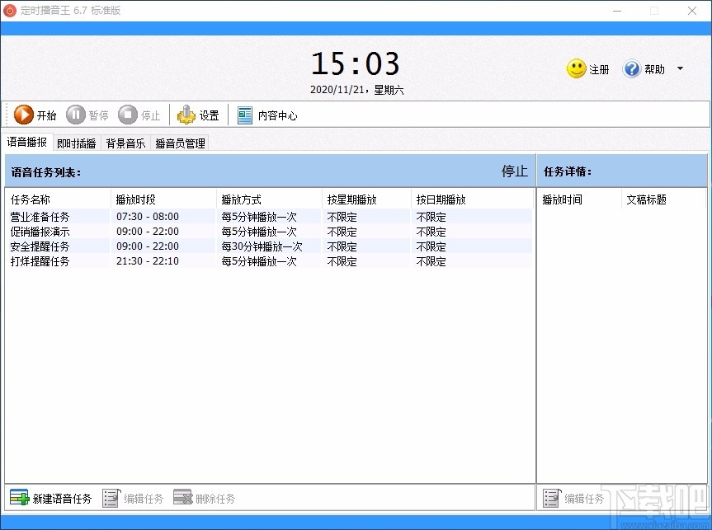This screenshot has width=712, height=530.
Task: Click the 编辑任务 icon in task details panel
Action: (550, 499)
